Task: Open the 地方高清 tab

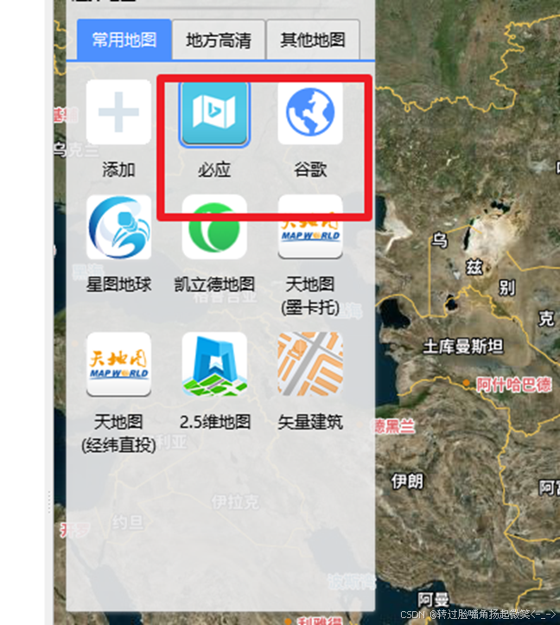Action: [x=219, y=40]
